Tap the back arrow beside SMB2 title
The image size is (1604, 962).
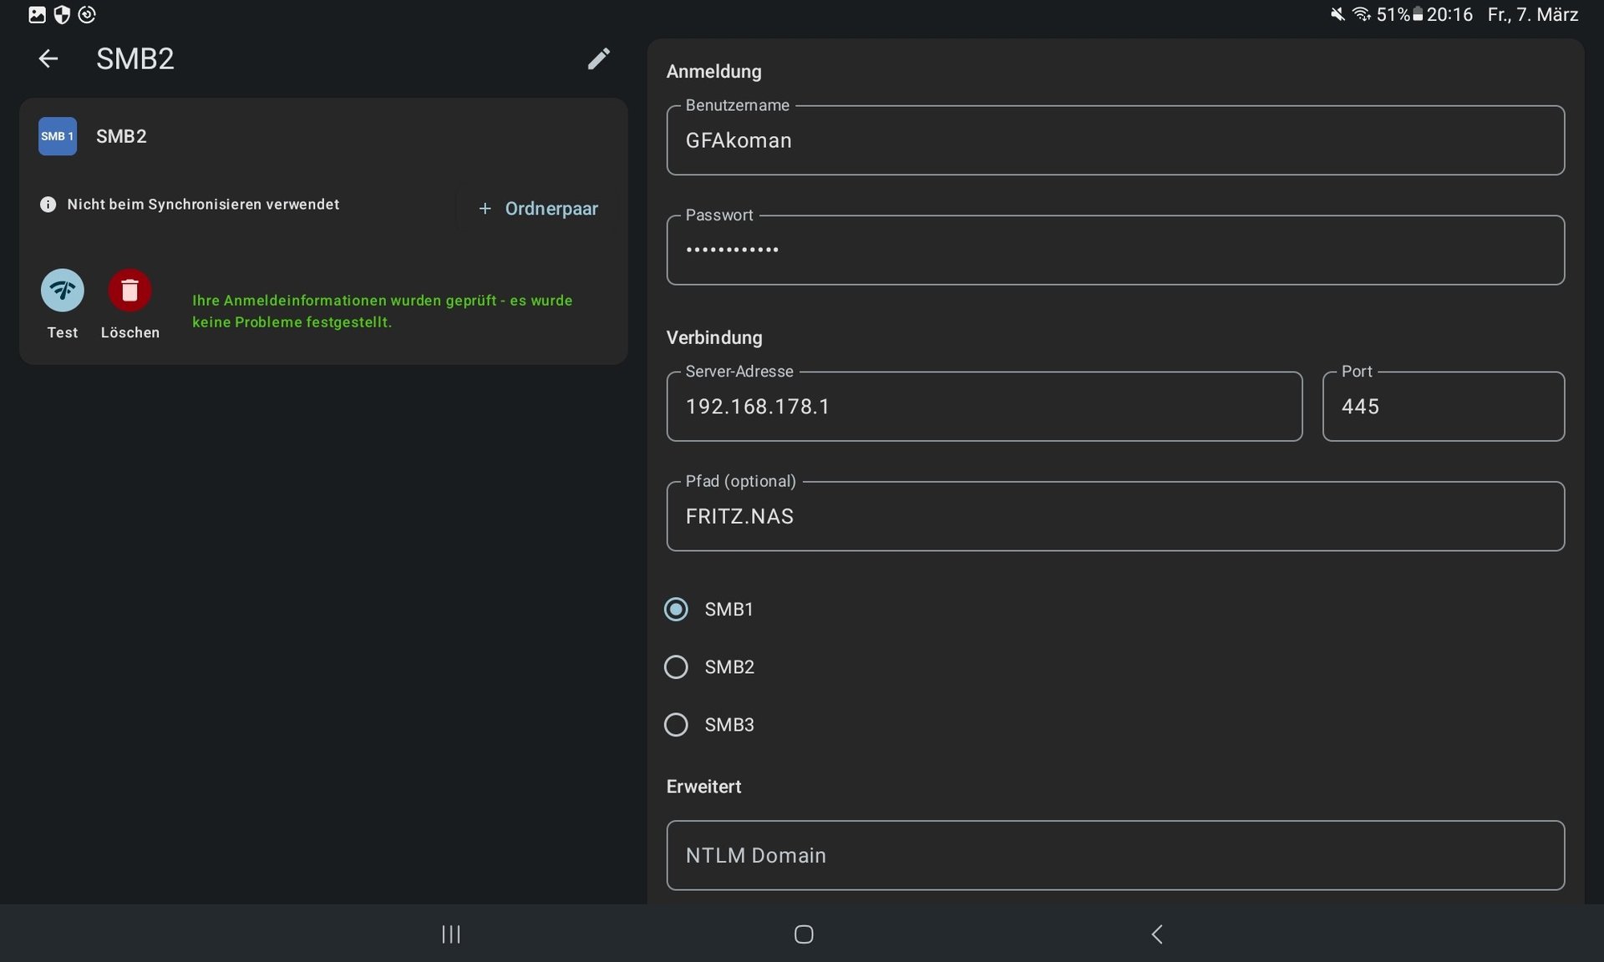(48, 58)
